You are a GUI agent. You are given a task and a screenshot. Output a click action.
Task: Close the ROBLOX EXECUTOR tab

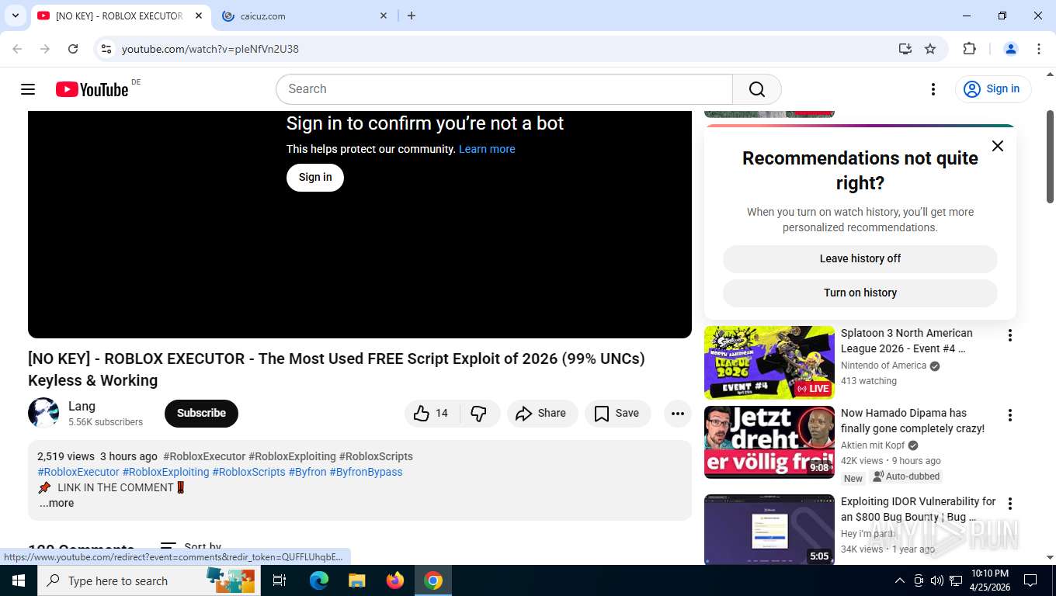pos(199,16)
